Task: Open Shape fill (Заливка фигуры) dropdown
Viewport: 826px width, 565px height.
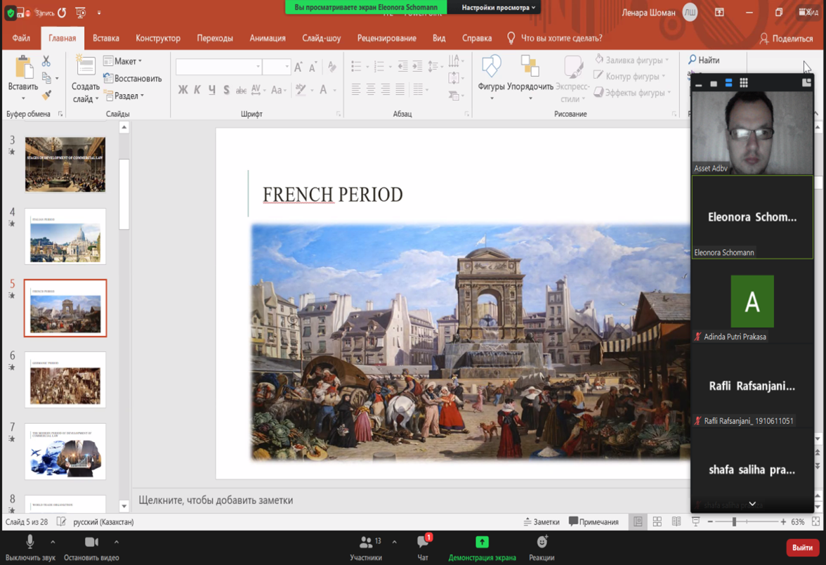Action: click(x=632, y=60)
